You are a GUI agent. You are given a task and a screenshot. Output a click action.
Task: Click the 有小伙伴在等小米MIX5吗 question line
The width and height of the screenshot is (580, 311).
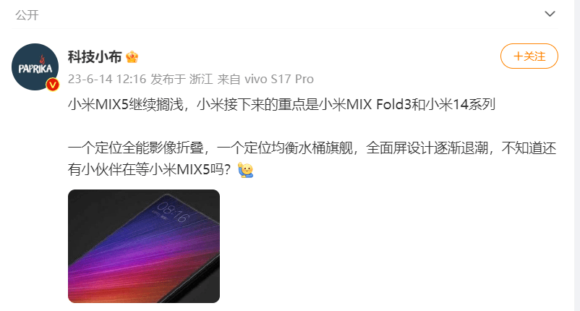click(150, 170)
